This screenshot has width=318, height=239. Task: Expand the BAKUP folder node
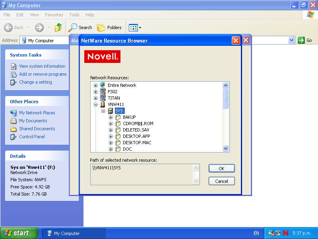click(111, 117)
